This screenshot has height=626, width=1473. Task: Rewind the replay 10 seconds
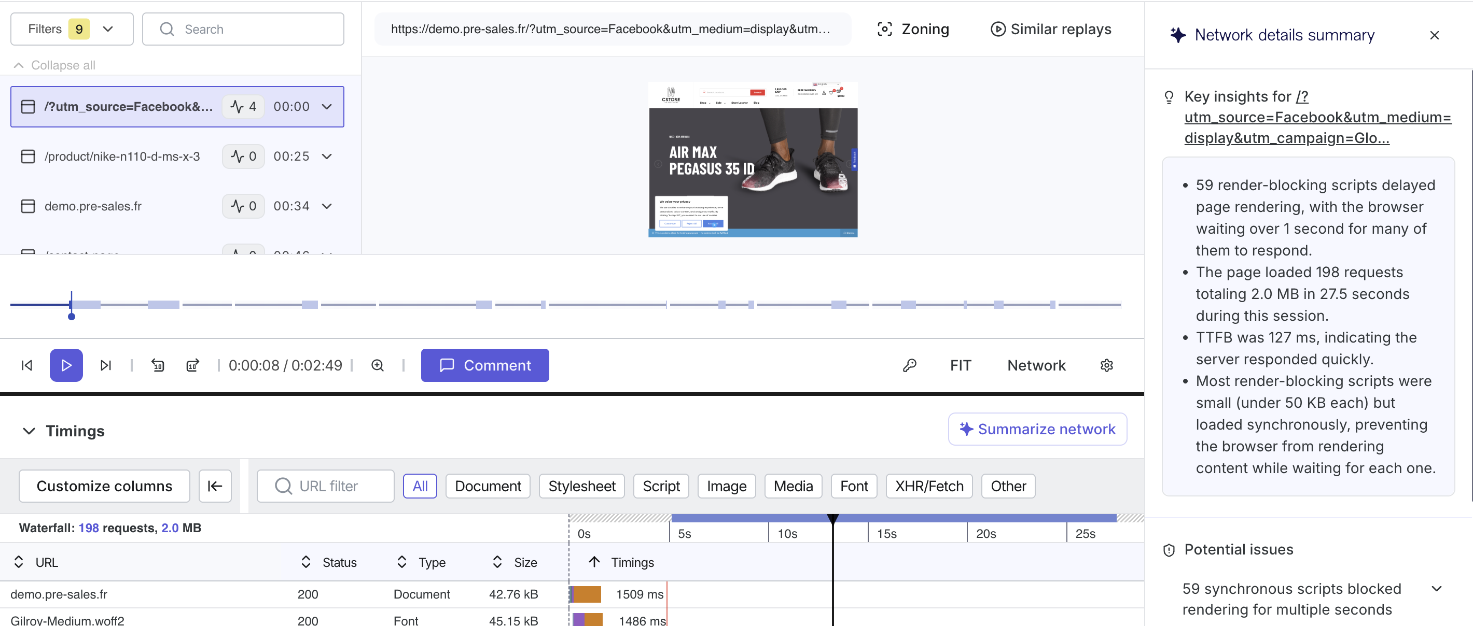click(158, 365)
